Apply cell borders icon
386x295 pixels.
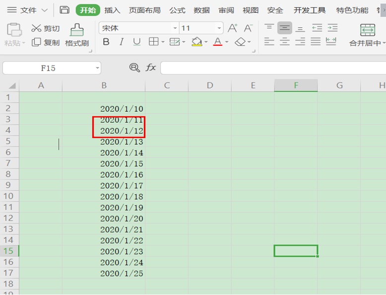154,42
